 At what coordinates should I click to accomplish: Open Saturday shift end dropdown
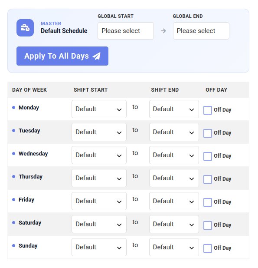coord(174,224)
